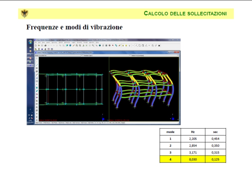The width and height of the screenshot is (252, 178).
Task: Click the zoom magnifier toolbar icon
Action: [x=93, y=46]
